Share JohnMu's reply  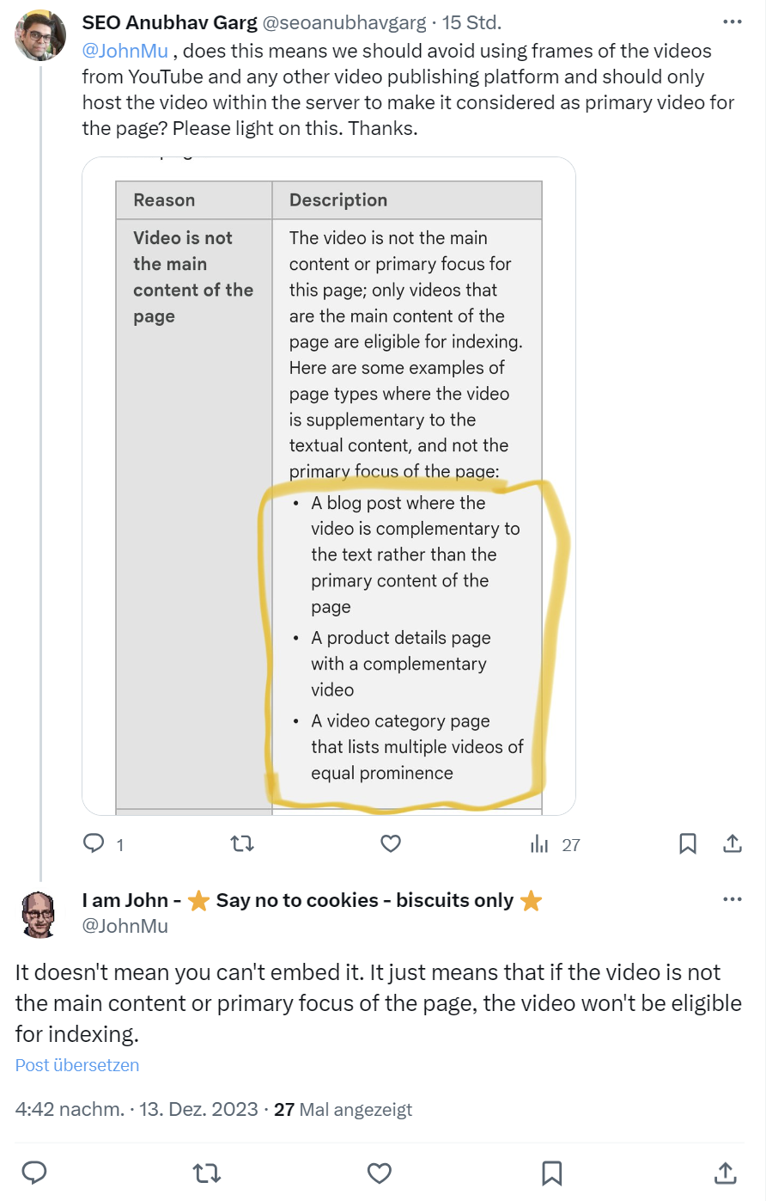tap(725, 1172)
